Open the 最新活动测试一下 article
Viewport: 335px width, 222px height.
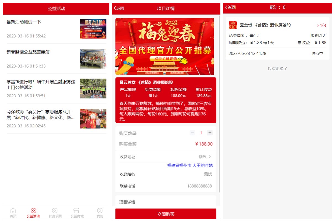24,22
